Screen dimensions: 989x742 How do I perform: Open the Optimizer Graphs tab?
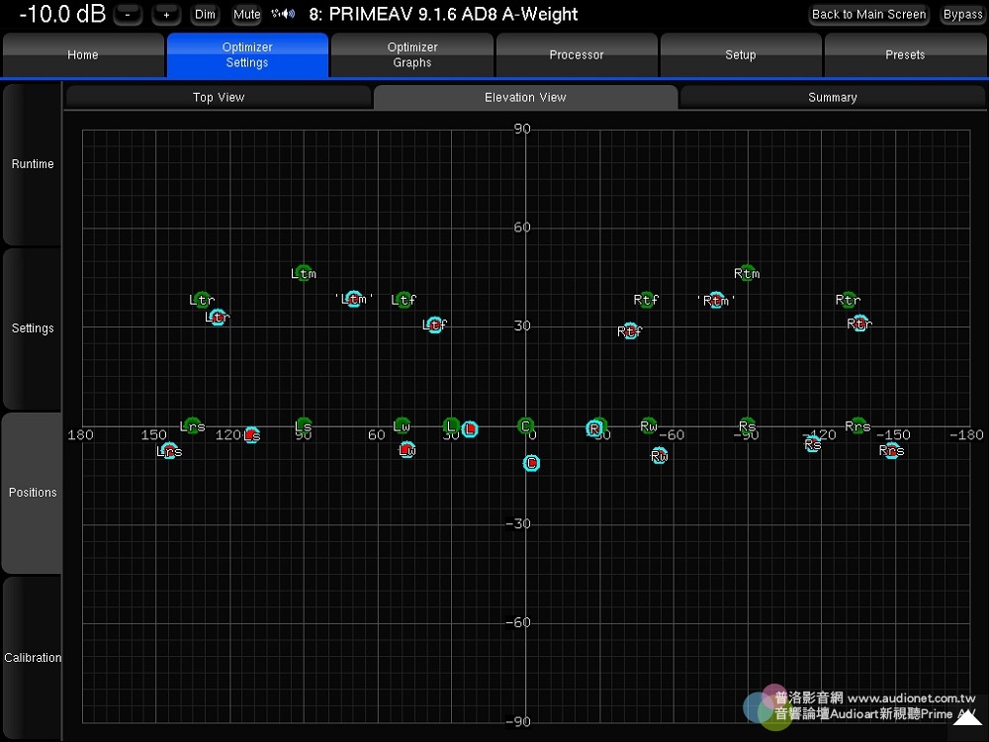click(412, 55)
